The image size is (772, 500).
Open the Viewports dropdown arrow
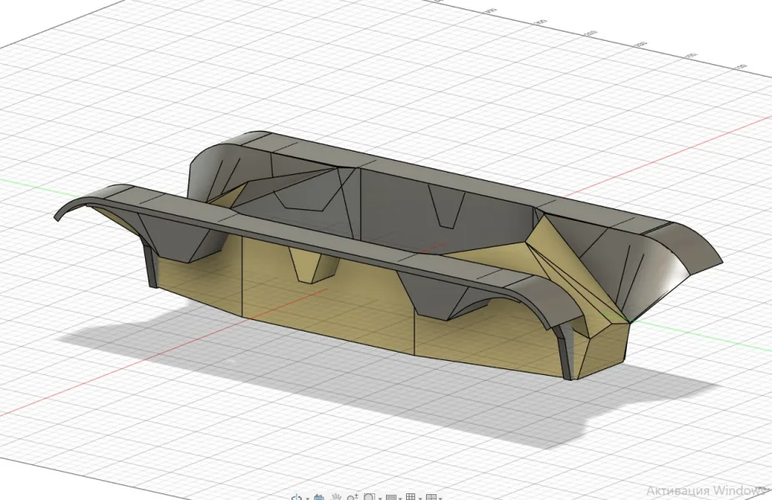click(440, 498)
